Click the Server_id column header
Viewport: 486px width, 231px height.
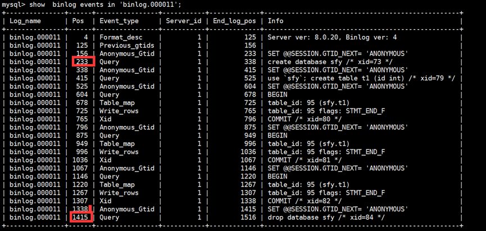click(x=184, y=21)
